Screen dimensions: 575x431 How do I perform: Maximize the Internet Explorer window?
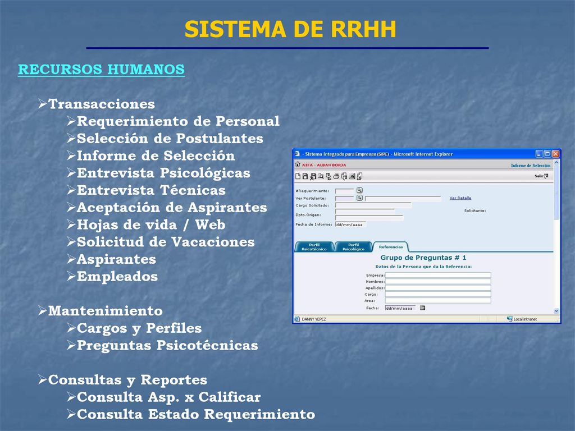547,154
